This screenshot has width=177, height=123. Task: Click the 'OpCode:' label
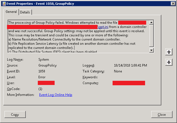[13, 89]
